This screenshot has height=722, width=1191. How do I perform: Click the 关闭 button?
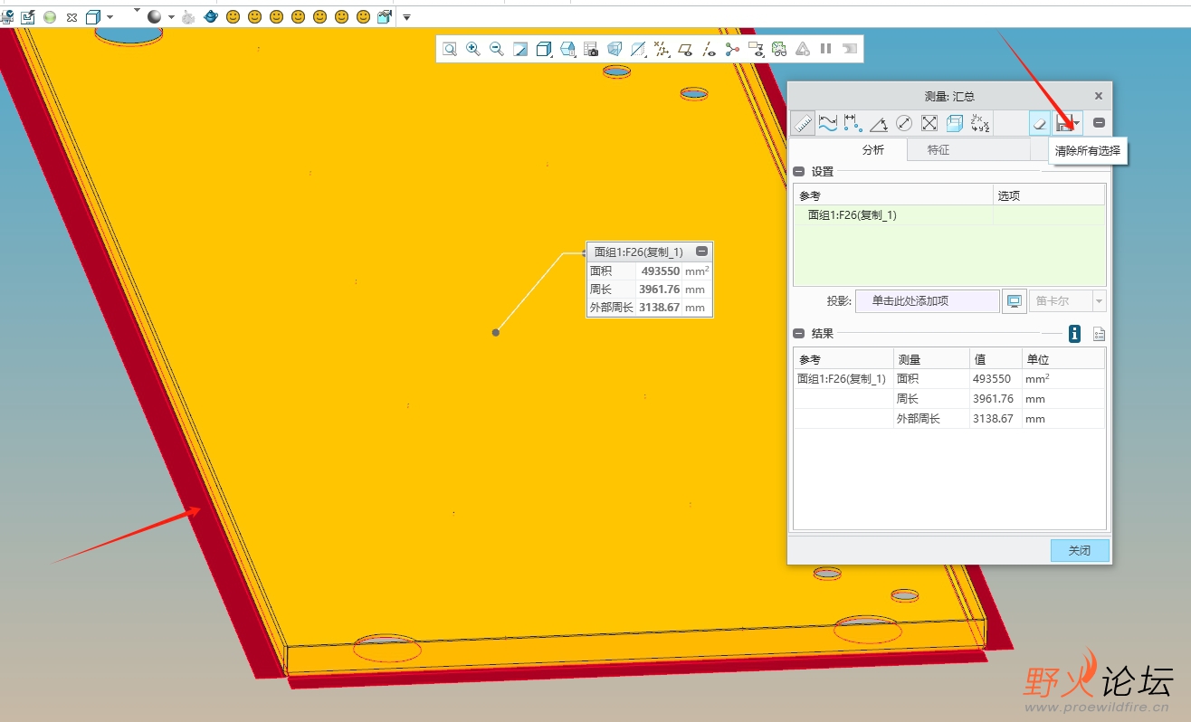1080,550
